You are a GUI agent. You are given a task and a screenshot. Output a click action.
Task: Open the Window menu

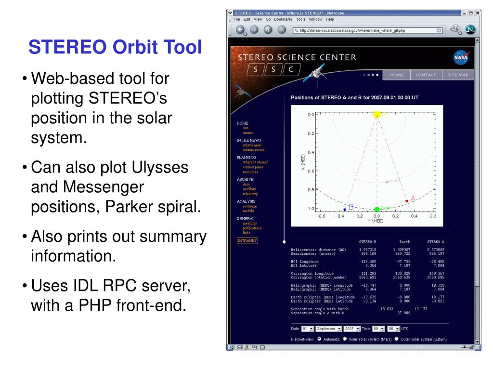coord(316,19)
